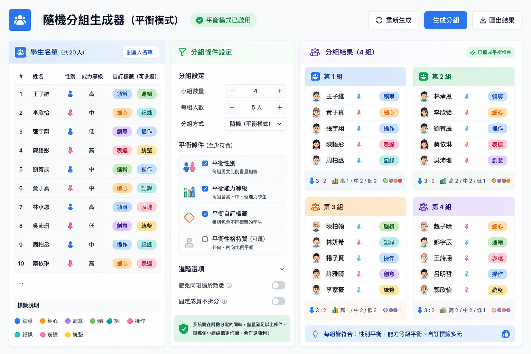Image resolution: width=531 pixels, height=354 pixels.
Task: Open the 分組方式 dropdown
Action: click(255, 124)
